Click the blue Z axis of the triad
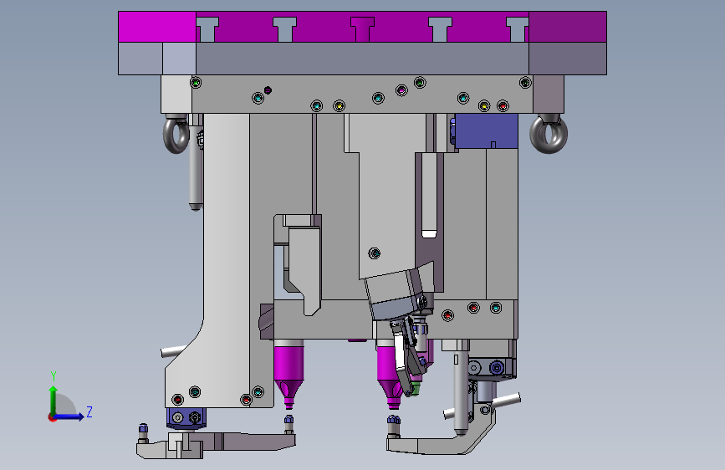The image size is (725, 470). (69, 416)
